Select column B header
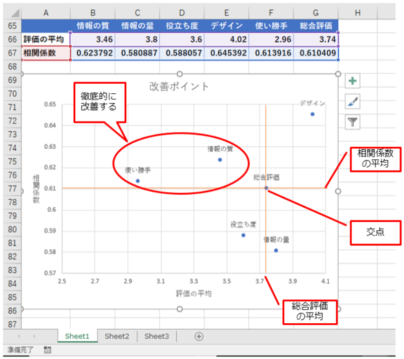404x359 pixels. 93,13
